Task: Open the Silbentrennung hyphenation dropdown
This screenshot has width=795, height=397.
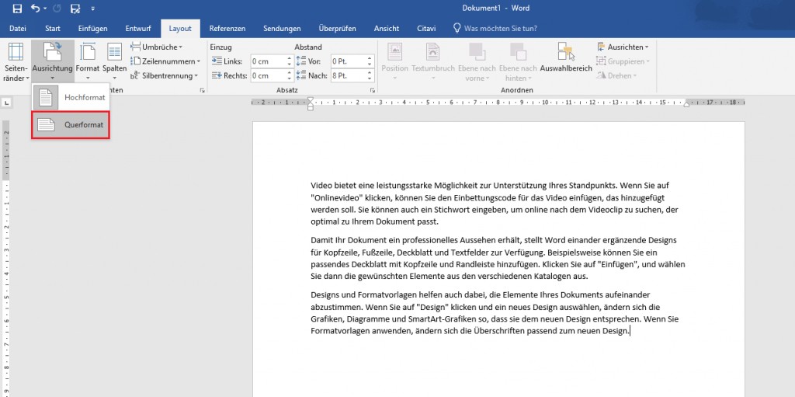Action: 165,75
